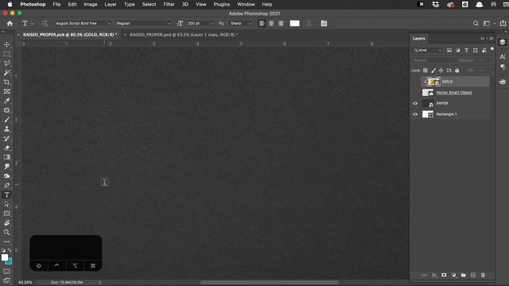Toggle filter for pixel layers

pos(449,50)
